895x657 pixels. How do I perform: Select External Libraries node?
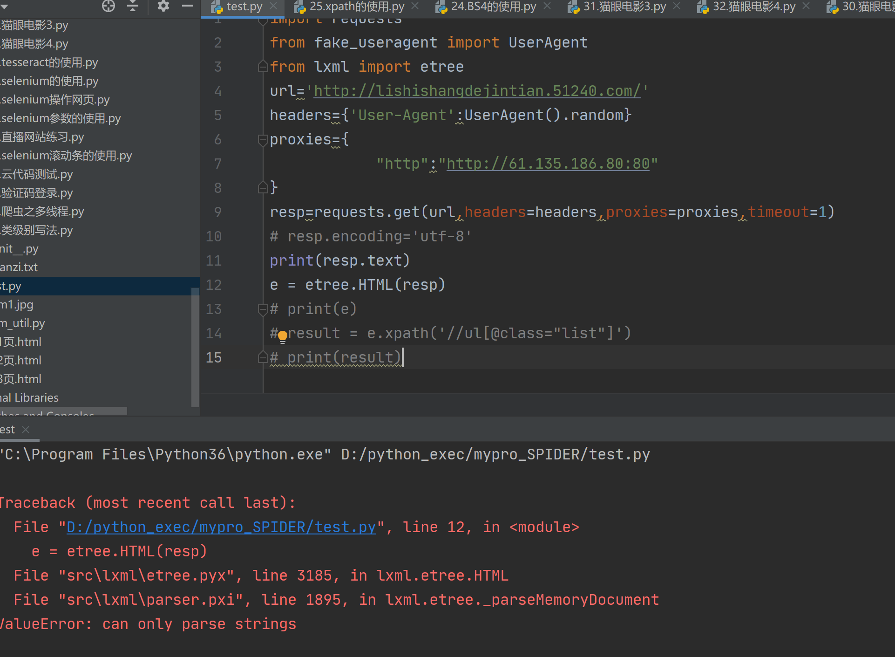(29, 398)
